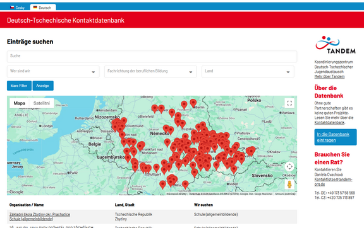Click the 'Tel. DE: +49 173 57 58 568' phone number
The image size is (364, 228).
pos(334,193)
